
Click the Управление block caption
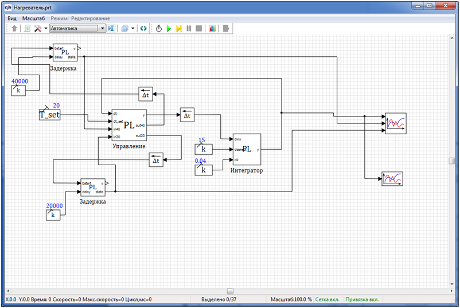[x=129, y=146]
